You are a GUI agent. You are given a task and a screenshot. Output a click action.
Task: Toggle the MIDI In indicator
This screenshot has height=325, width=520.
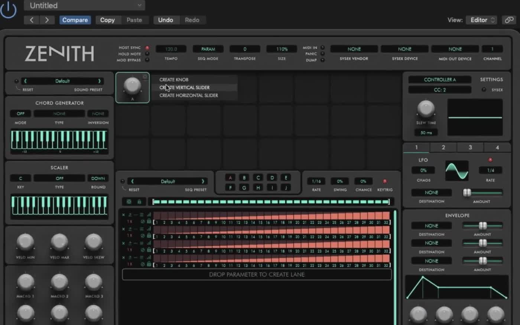tap(322, 48)
